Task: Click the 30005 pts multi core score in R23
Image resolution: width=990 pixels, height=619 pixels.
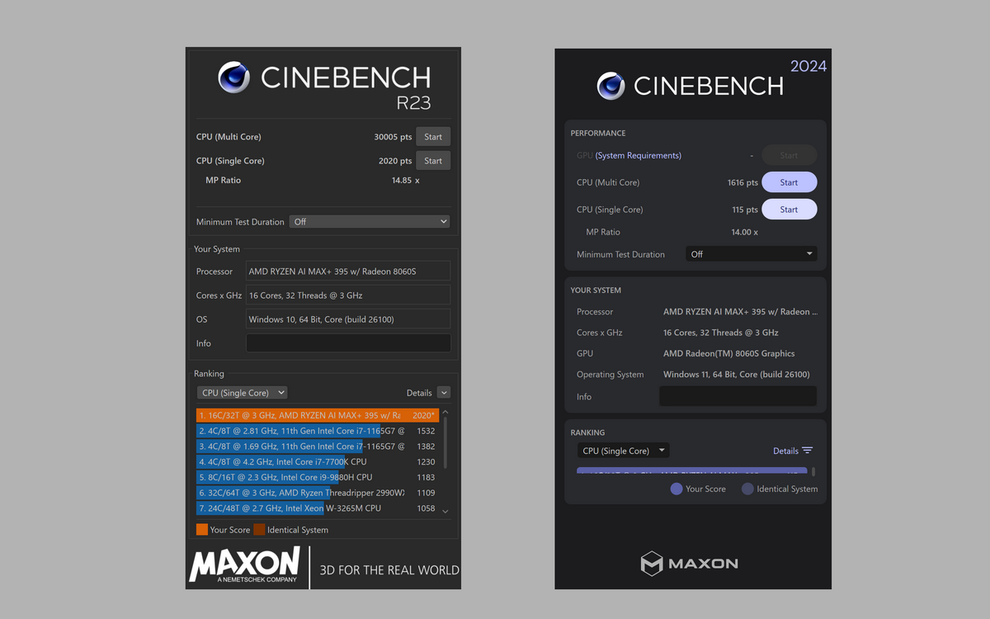Action: coord(393,137)
